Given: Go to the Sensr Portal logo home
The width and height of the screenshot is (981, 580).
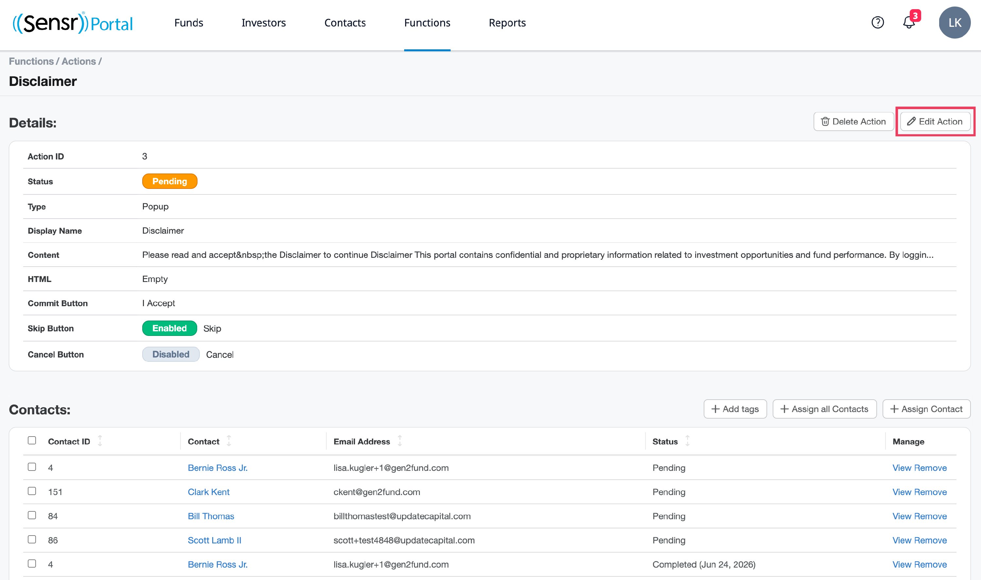Looking at the screenshot, I should coord(73,23).
